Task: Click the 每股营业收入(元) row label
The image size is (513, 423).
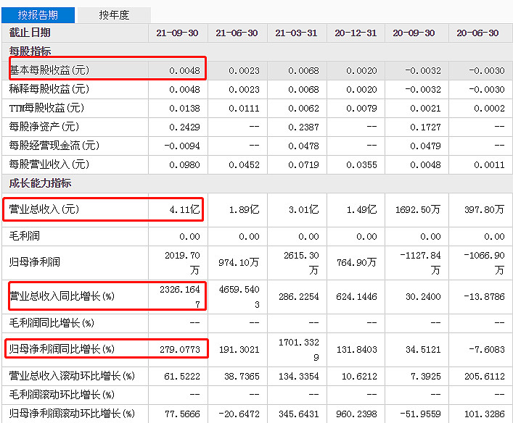Action: tap(49, 164)
